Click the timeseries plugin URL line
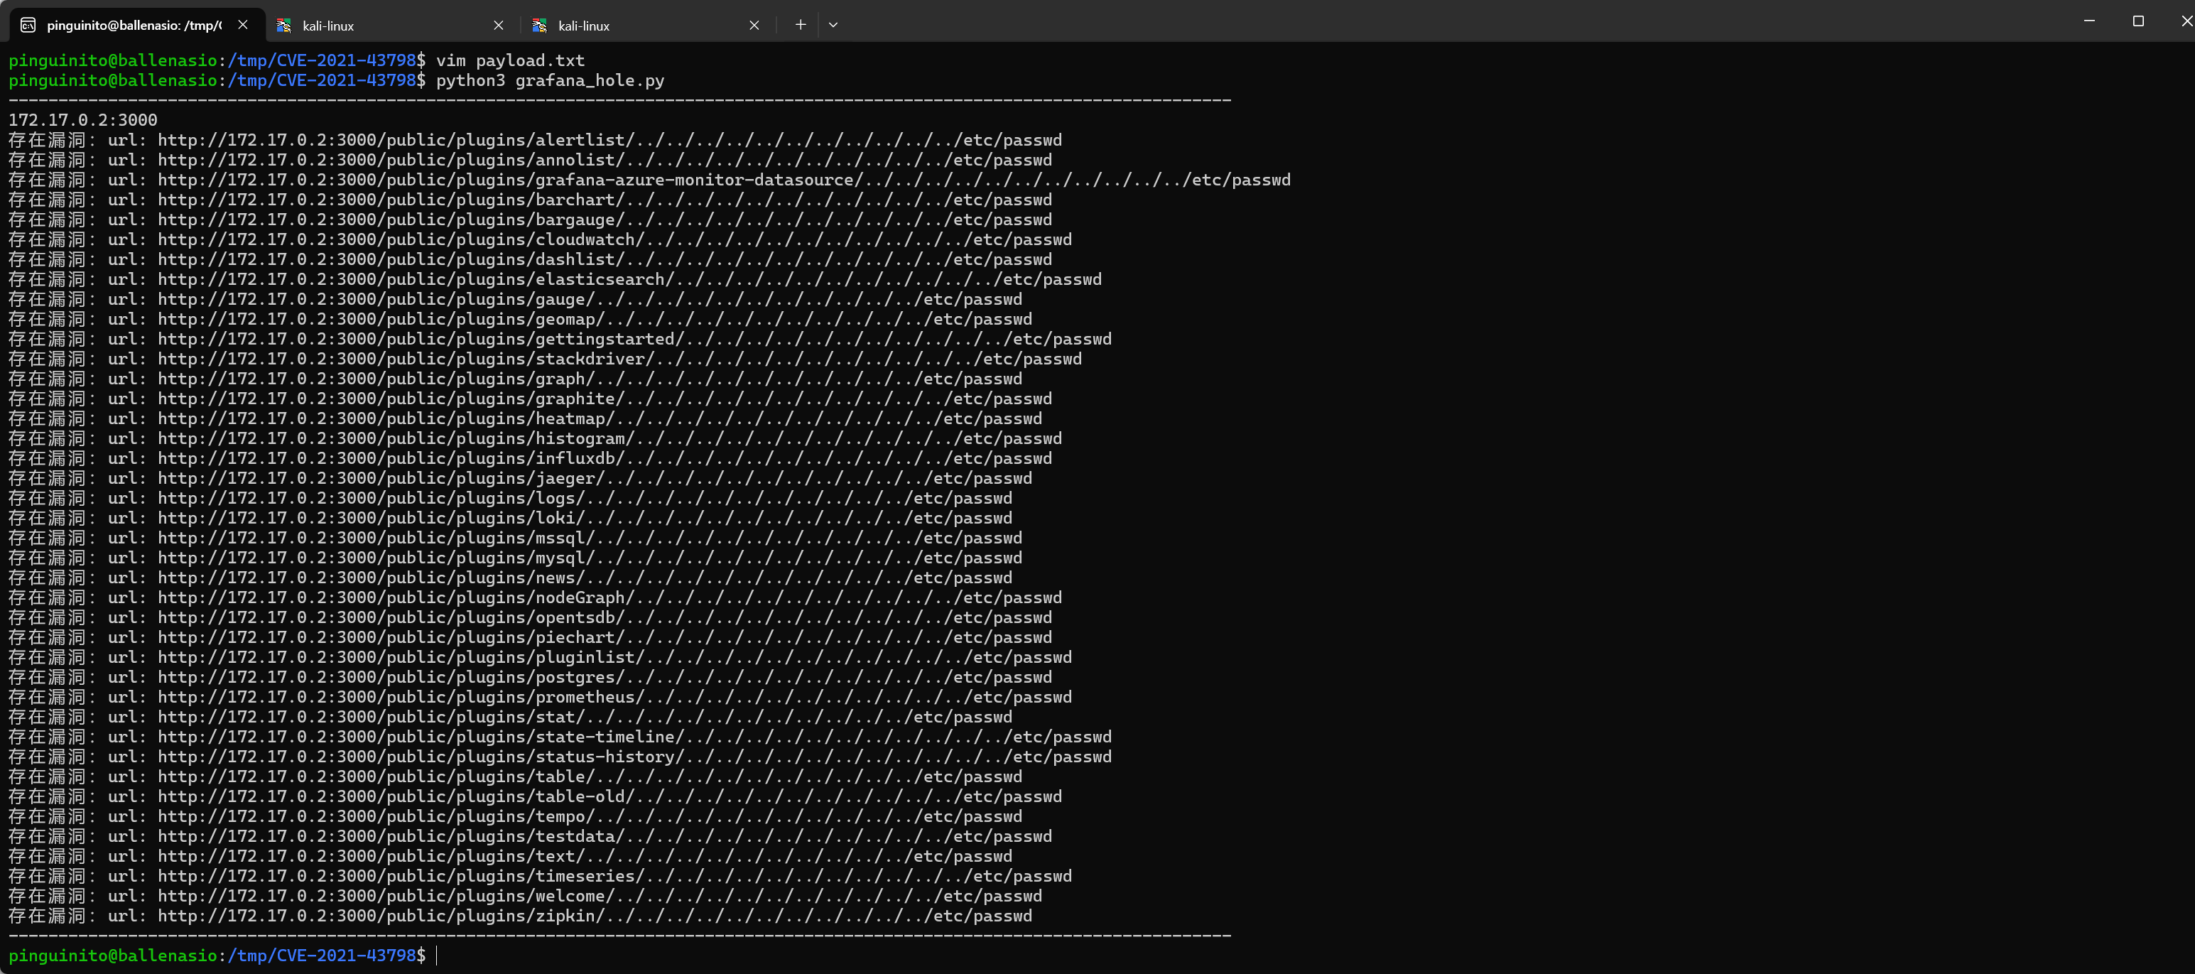The height and width of the screenshot is (974, 2195). (x=541, y=875)
